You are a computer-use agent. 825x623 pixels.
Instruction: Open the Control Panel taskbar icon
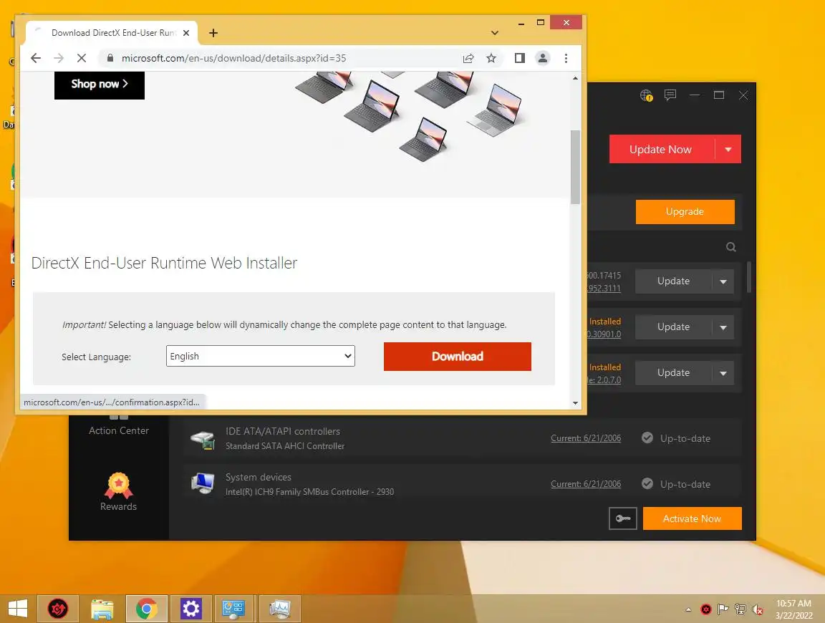coord(233,609)
